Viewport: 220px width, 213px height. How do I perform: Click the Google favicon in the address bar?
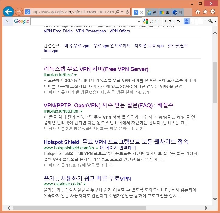coord(28,12)
